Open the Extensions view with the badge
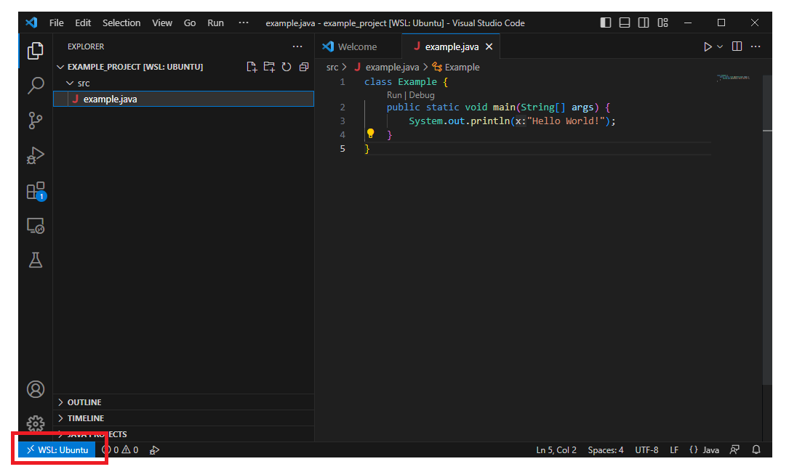The width and height of the screenshot is (797, 472). tap(35, 190)
